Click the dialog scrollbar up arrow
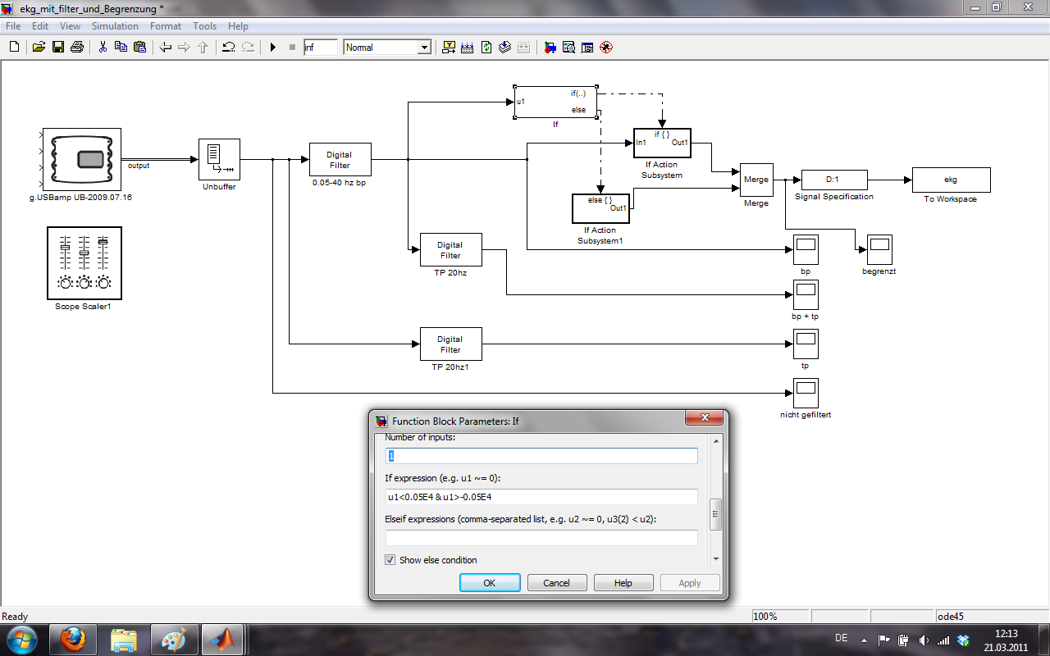The image size is (1050, 656). [x=715, y=441]
